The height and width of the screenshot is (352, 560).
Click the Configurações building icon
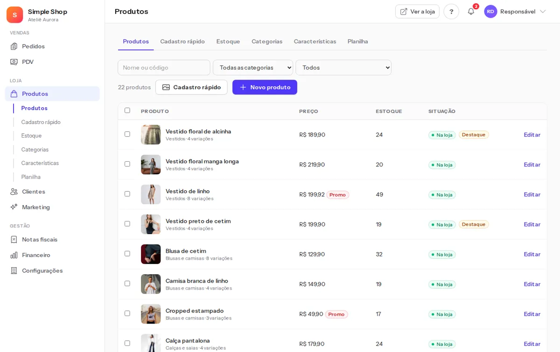coord(14,270)
